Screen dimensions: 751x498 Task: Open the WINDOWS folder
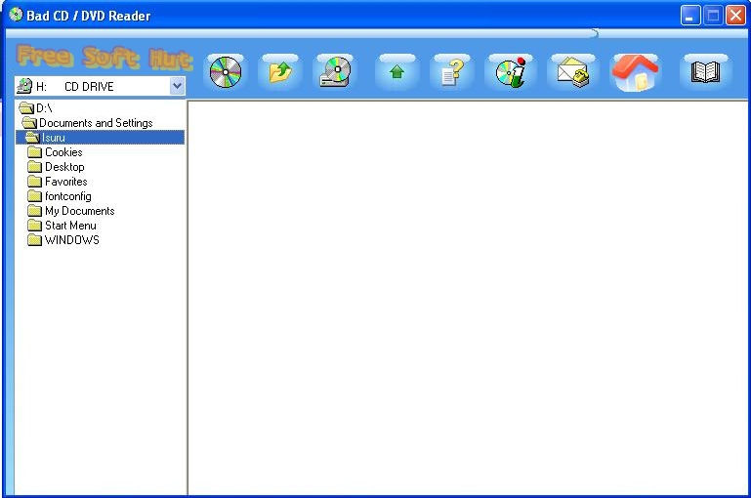63,240
